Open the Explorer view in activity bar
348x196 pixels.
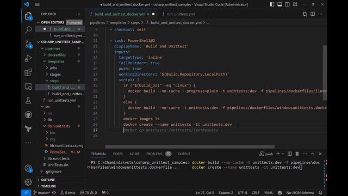click(28, 16)
